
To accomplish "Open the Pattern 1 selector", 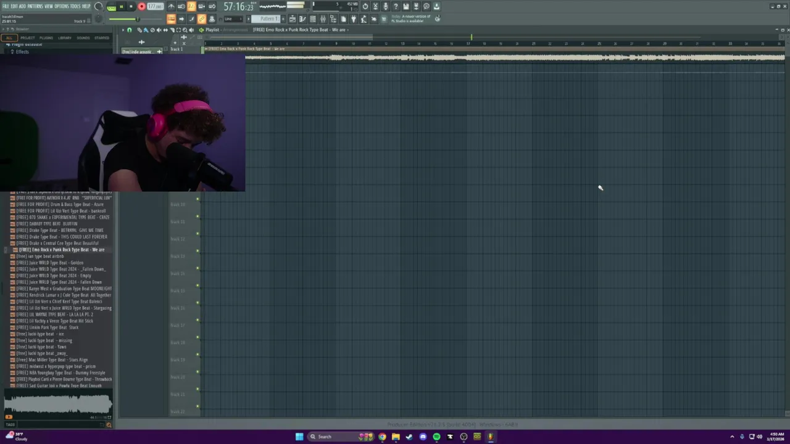I will coord(265,18).
